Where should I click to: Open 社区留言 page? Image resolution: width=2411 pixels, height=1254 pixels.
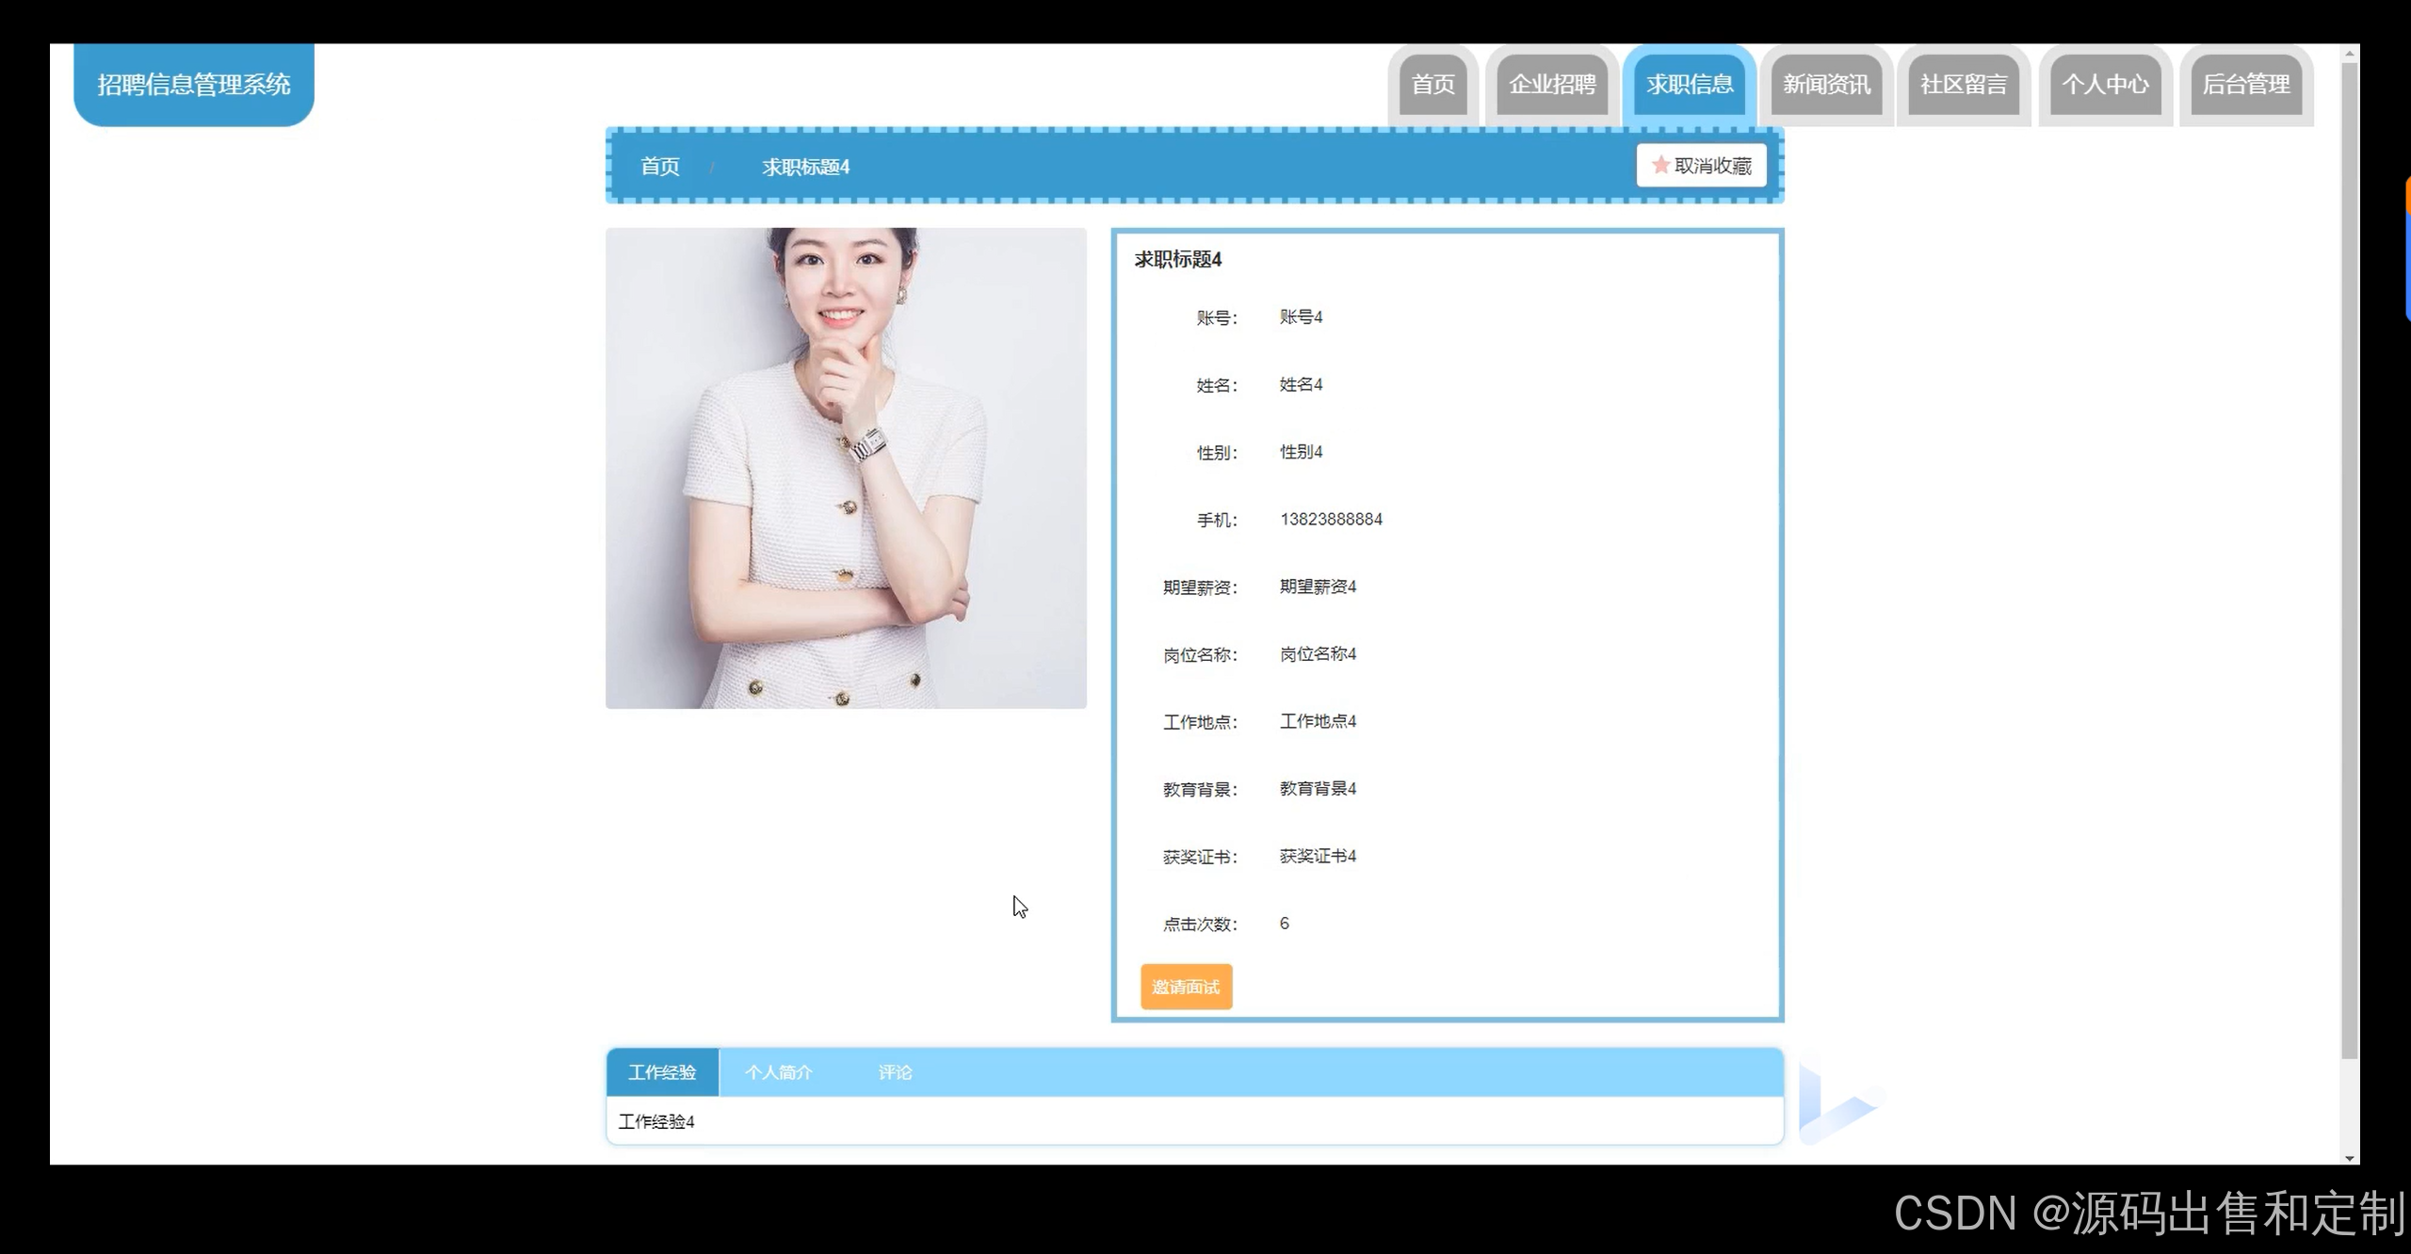click(1964, 85)
